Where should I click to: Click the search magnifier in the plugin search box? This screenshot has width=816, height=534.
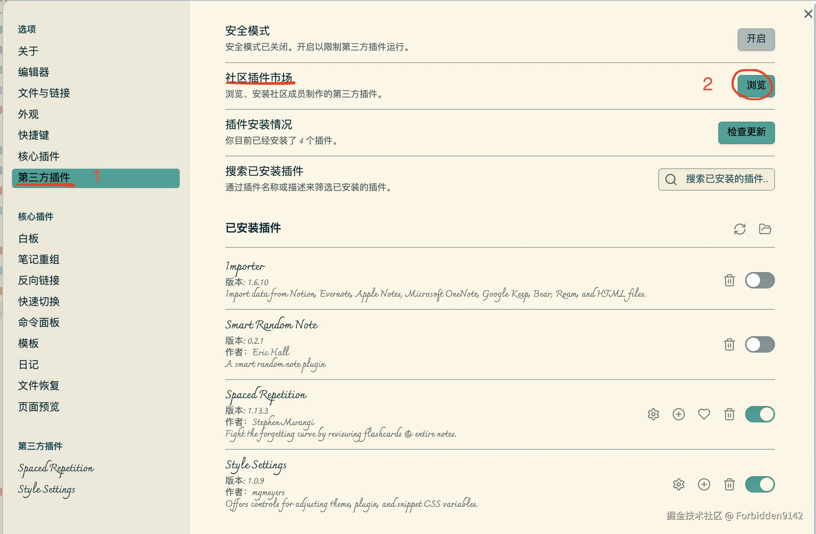point(671,179)
